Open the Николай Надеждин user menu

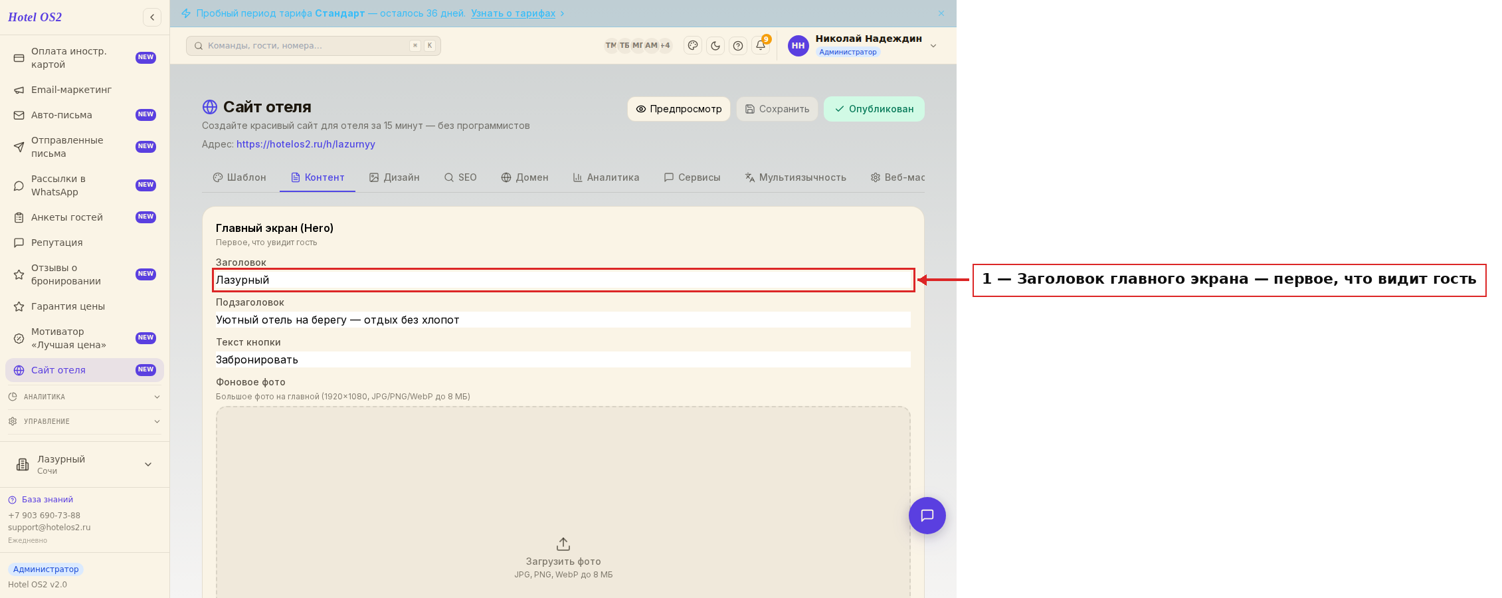tap(863, 46)
